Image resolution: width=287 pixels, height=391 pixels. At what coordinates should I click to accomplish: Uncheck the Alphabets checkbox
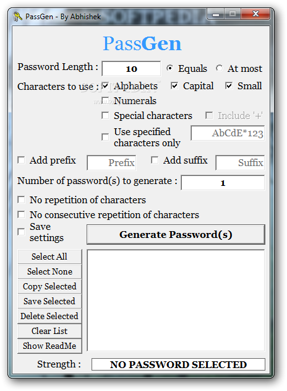point(105,86)
